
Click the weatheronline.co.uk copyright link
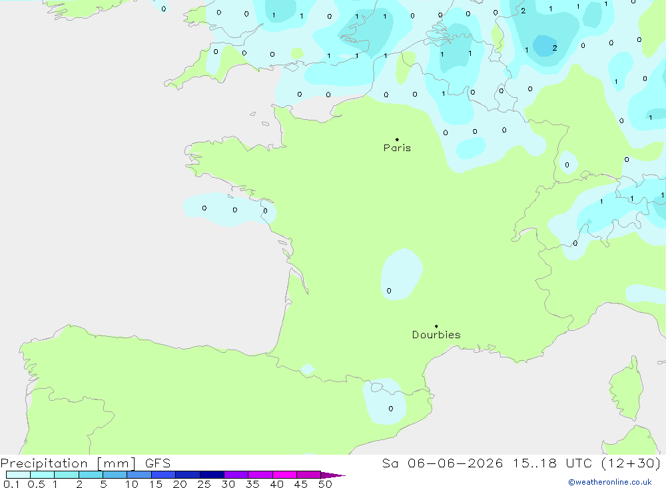tap(610, 482)
